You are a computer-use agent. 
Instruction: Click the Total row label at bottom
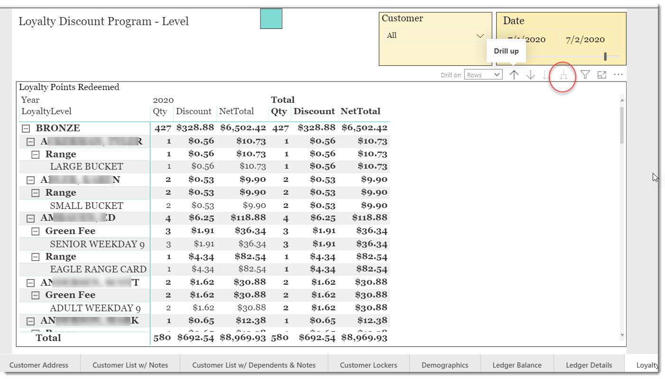[x=48, y=338]
